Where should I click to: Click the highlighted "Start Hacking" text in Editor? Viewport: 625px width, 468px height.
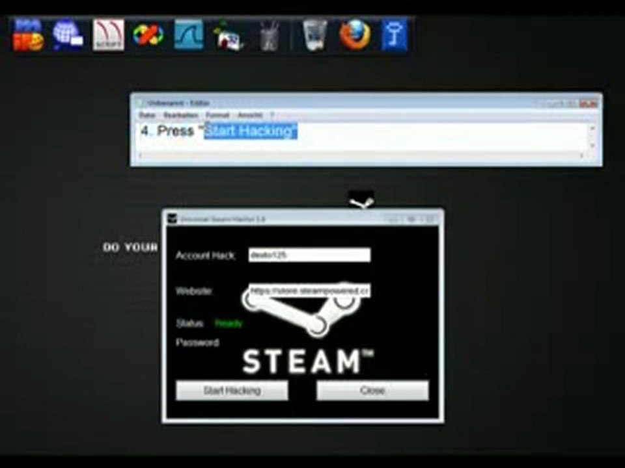251,131
